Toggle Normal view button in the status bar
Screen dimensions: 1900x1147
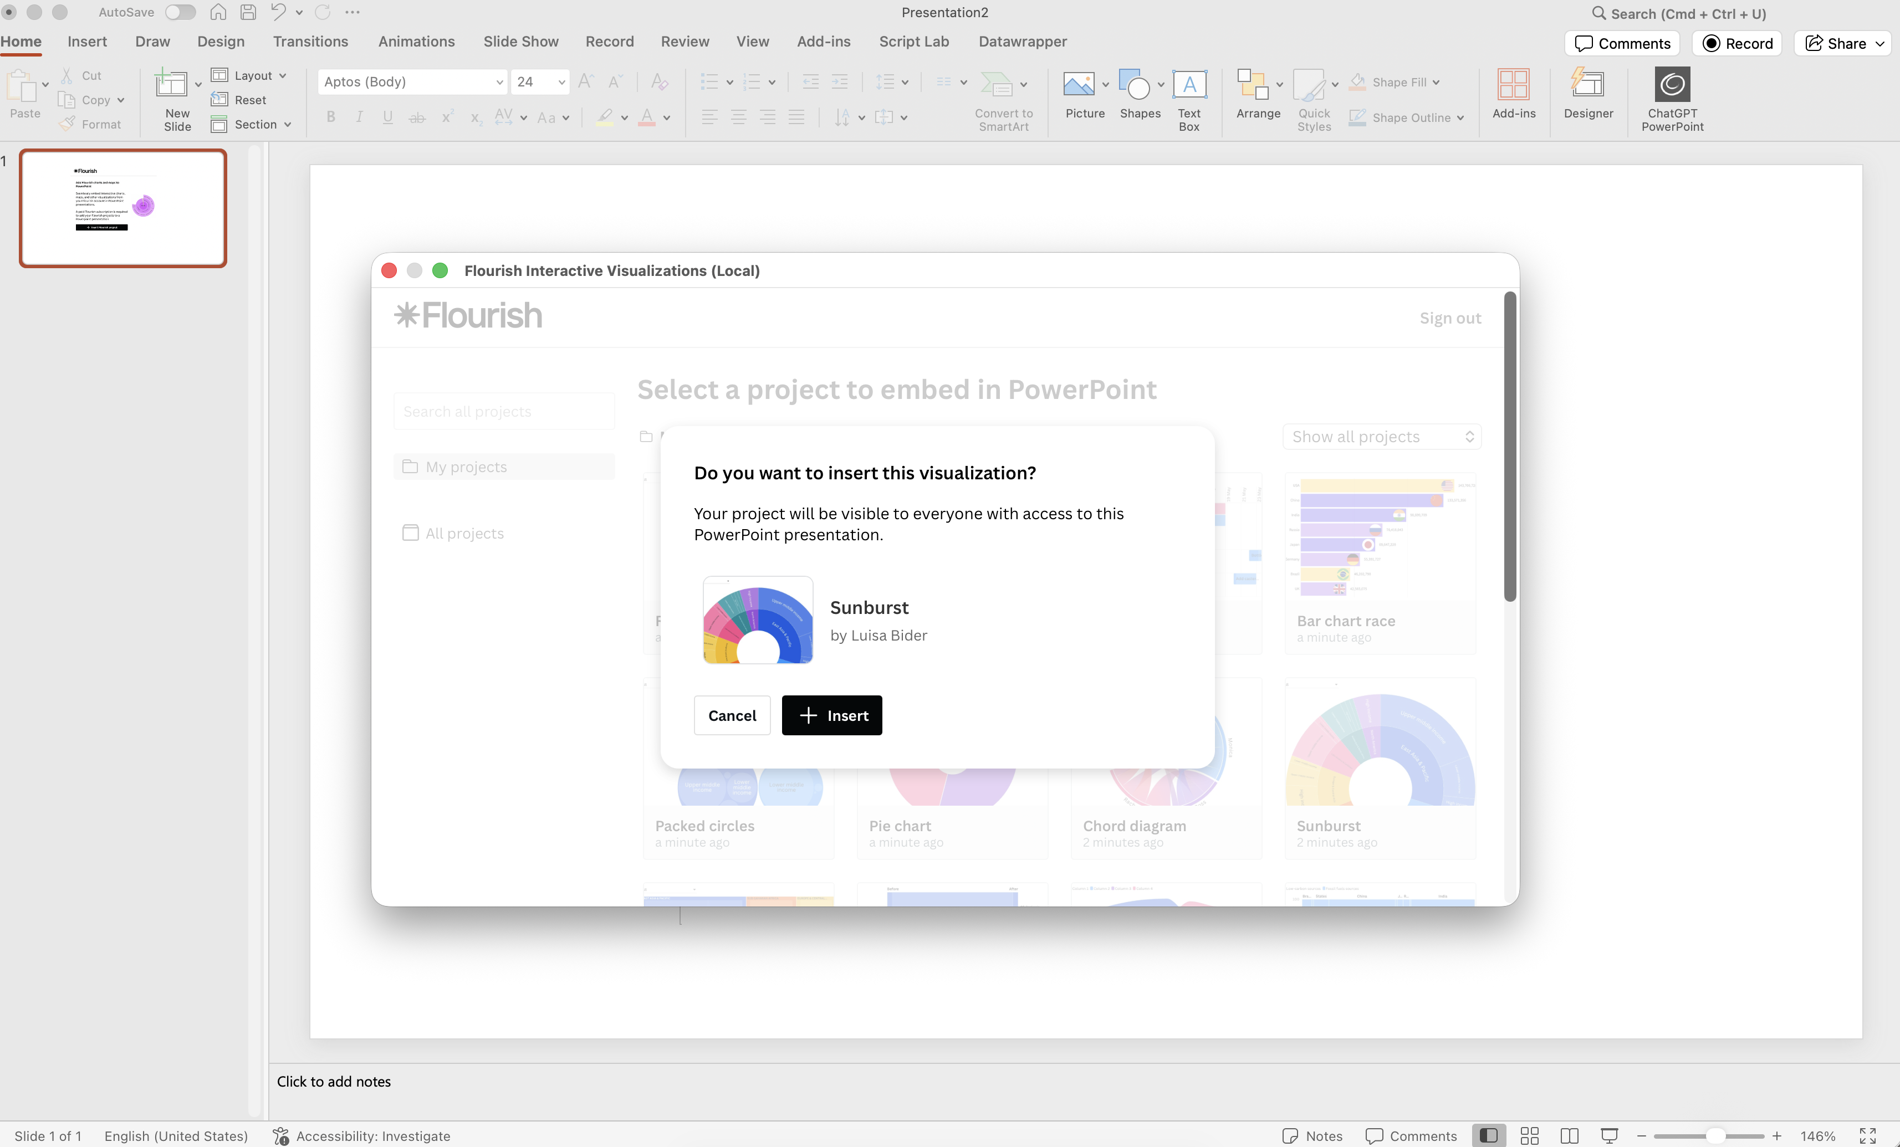pos(1489,1135)
